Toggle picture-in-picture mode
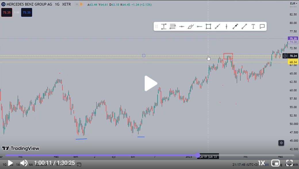The image size is (299, 169). point(275,163)
